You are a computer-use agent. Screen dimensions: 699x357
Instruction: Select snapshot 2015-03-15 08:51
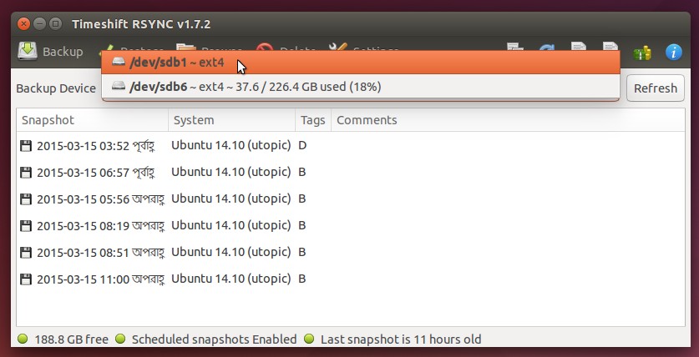[351, 253]
